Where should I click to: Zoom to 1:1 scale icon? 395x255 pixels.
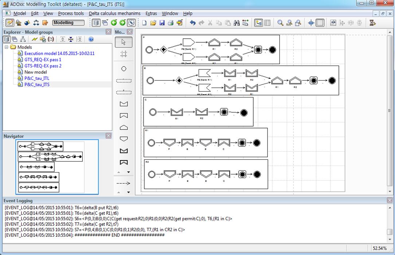(289, 23)
